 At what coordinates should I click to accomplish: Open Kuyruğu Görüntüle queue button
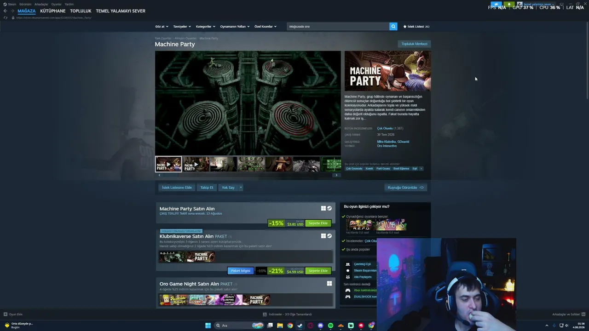(405, 188)
